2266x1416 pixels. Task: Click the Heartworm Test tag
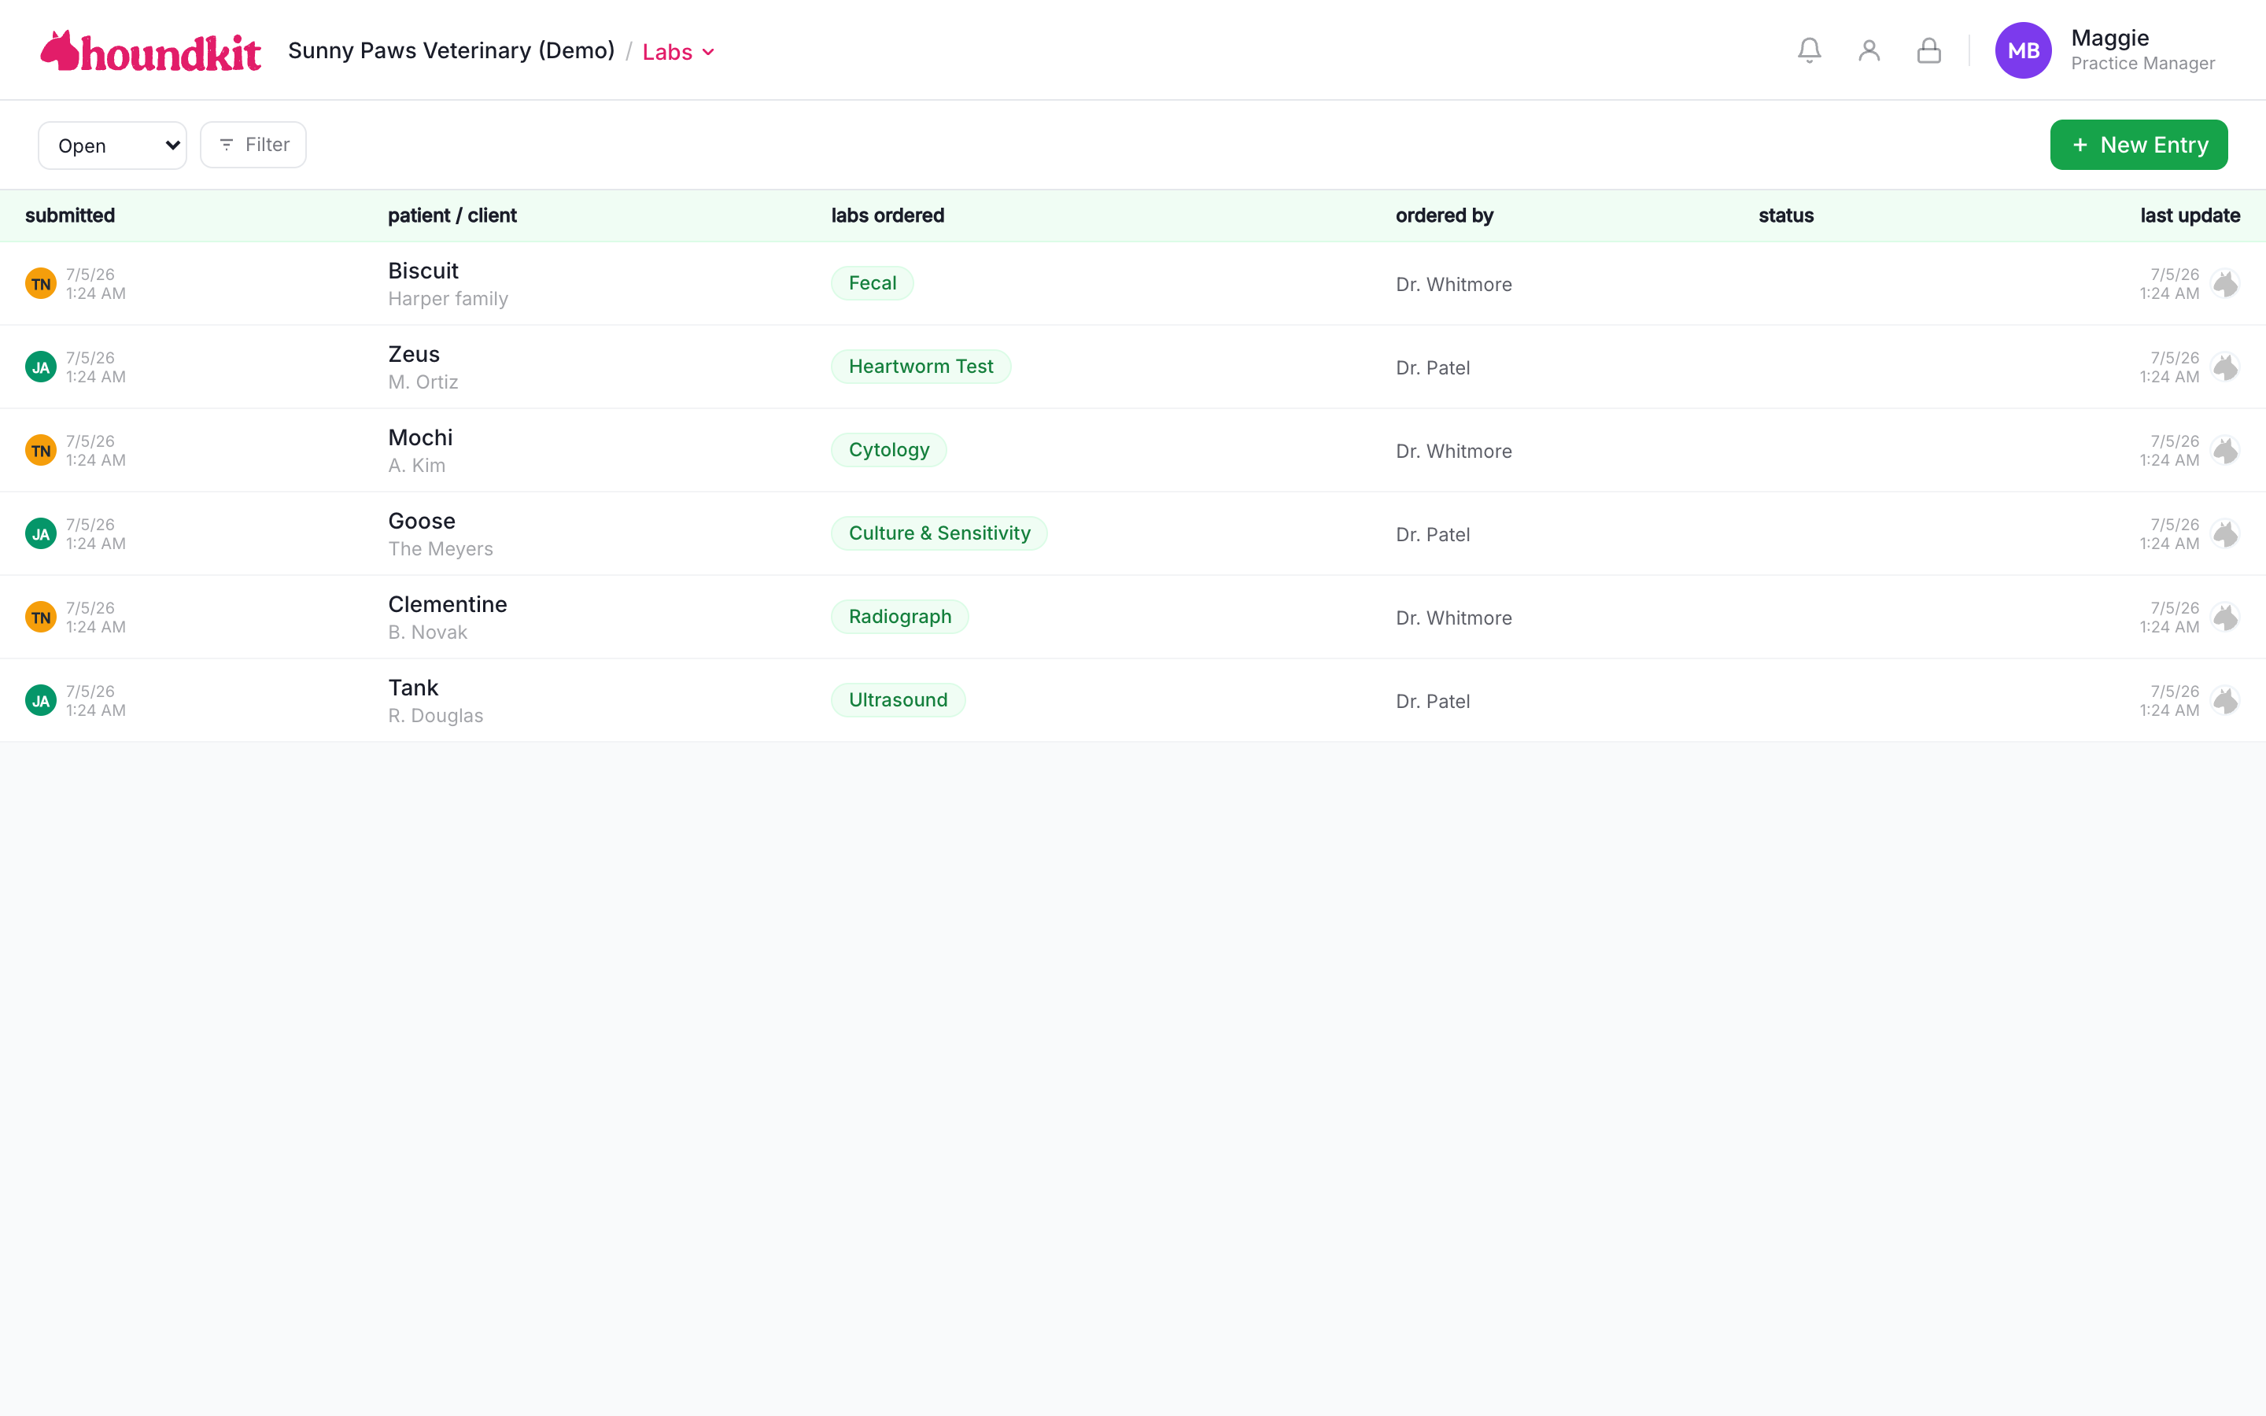click(x=921, y=366)
